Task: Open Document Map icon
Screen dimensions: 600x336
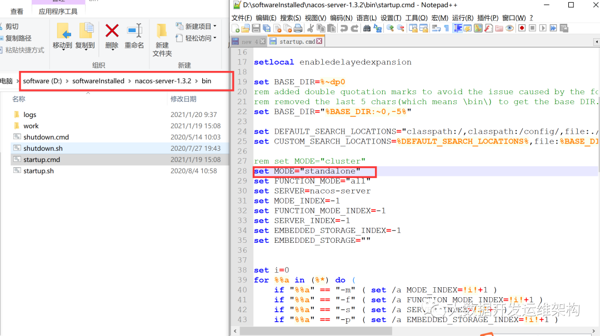Action: coord(478,28)
